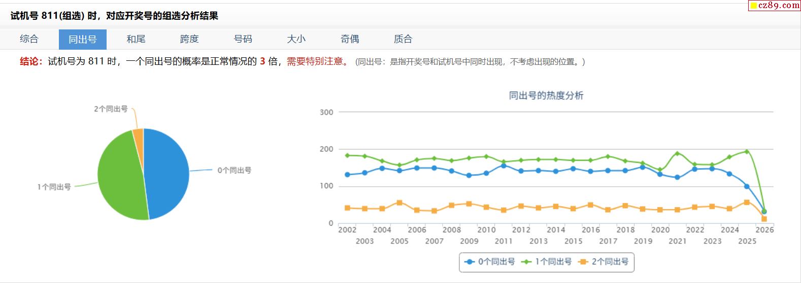
Task: Open the 奇偶 tab
Action: [x=350, y=39]
